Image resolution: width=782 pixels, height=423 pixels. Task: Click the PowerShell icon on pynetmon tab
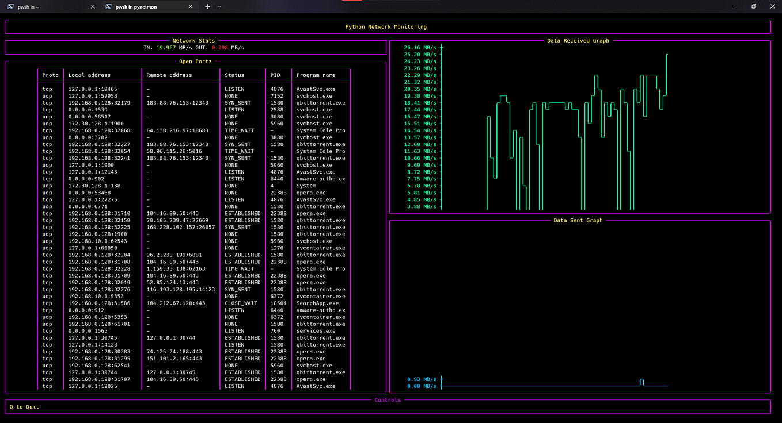point(108,7)
